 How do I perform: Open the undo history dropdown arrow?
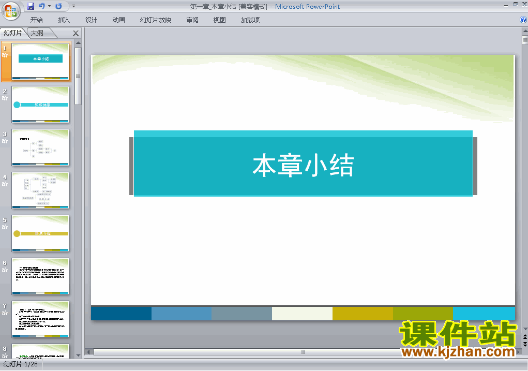[49, 6]
